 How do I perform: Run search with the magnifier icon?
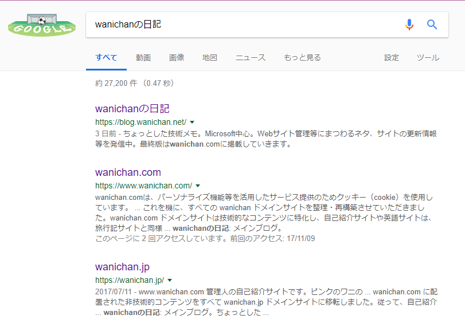click(x=432, y=25)
